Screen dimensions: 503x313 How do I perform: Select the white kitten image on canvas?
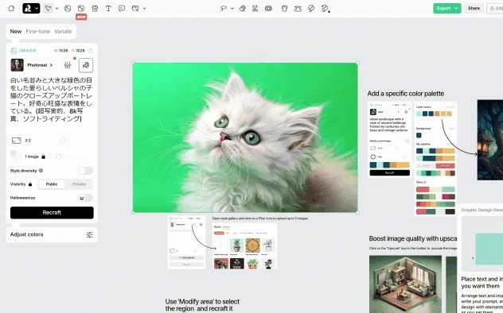point(245,137)
